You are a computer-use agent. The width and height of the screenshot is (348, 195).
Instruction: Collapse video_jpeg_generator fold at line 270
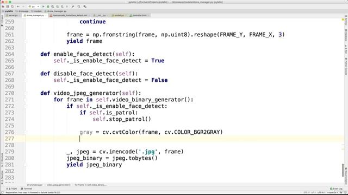point(26,93)
